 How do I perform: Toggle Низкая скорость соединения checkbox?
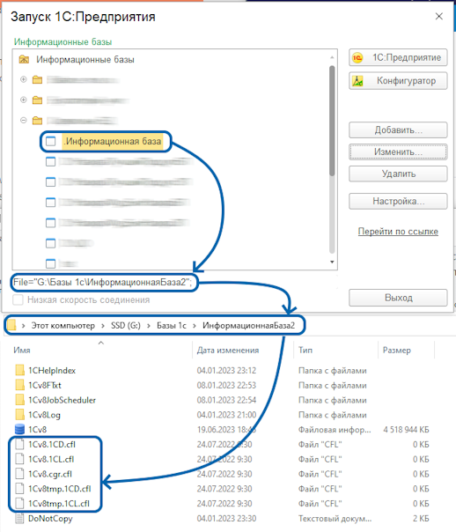tap(18, 300)
